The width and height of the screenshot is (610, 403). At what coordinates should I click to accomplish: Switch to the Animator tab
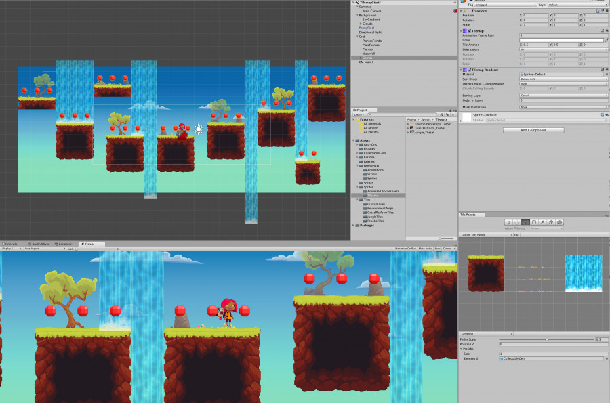64,244
